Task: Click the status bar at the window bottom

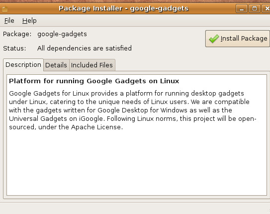Action: tap(135, 209)
